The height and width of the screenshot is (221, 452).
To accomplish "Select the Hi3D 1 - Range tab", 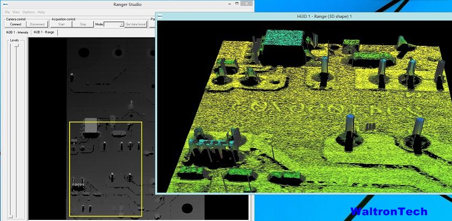I will point(44,32).
